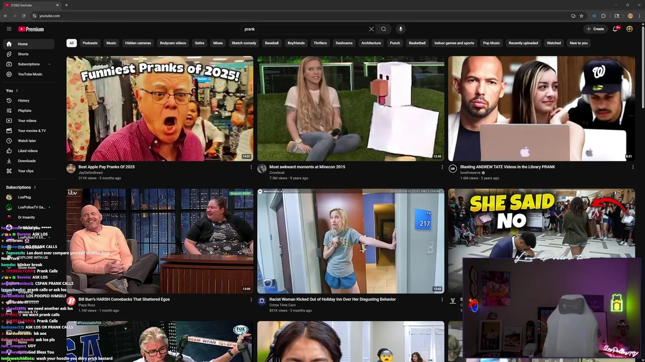The image size is (645, 362).
Task: Clear the search box with the X
Action: click(371, 29)
